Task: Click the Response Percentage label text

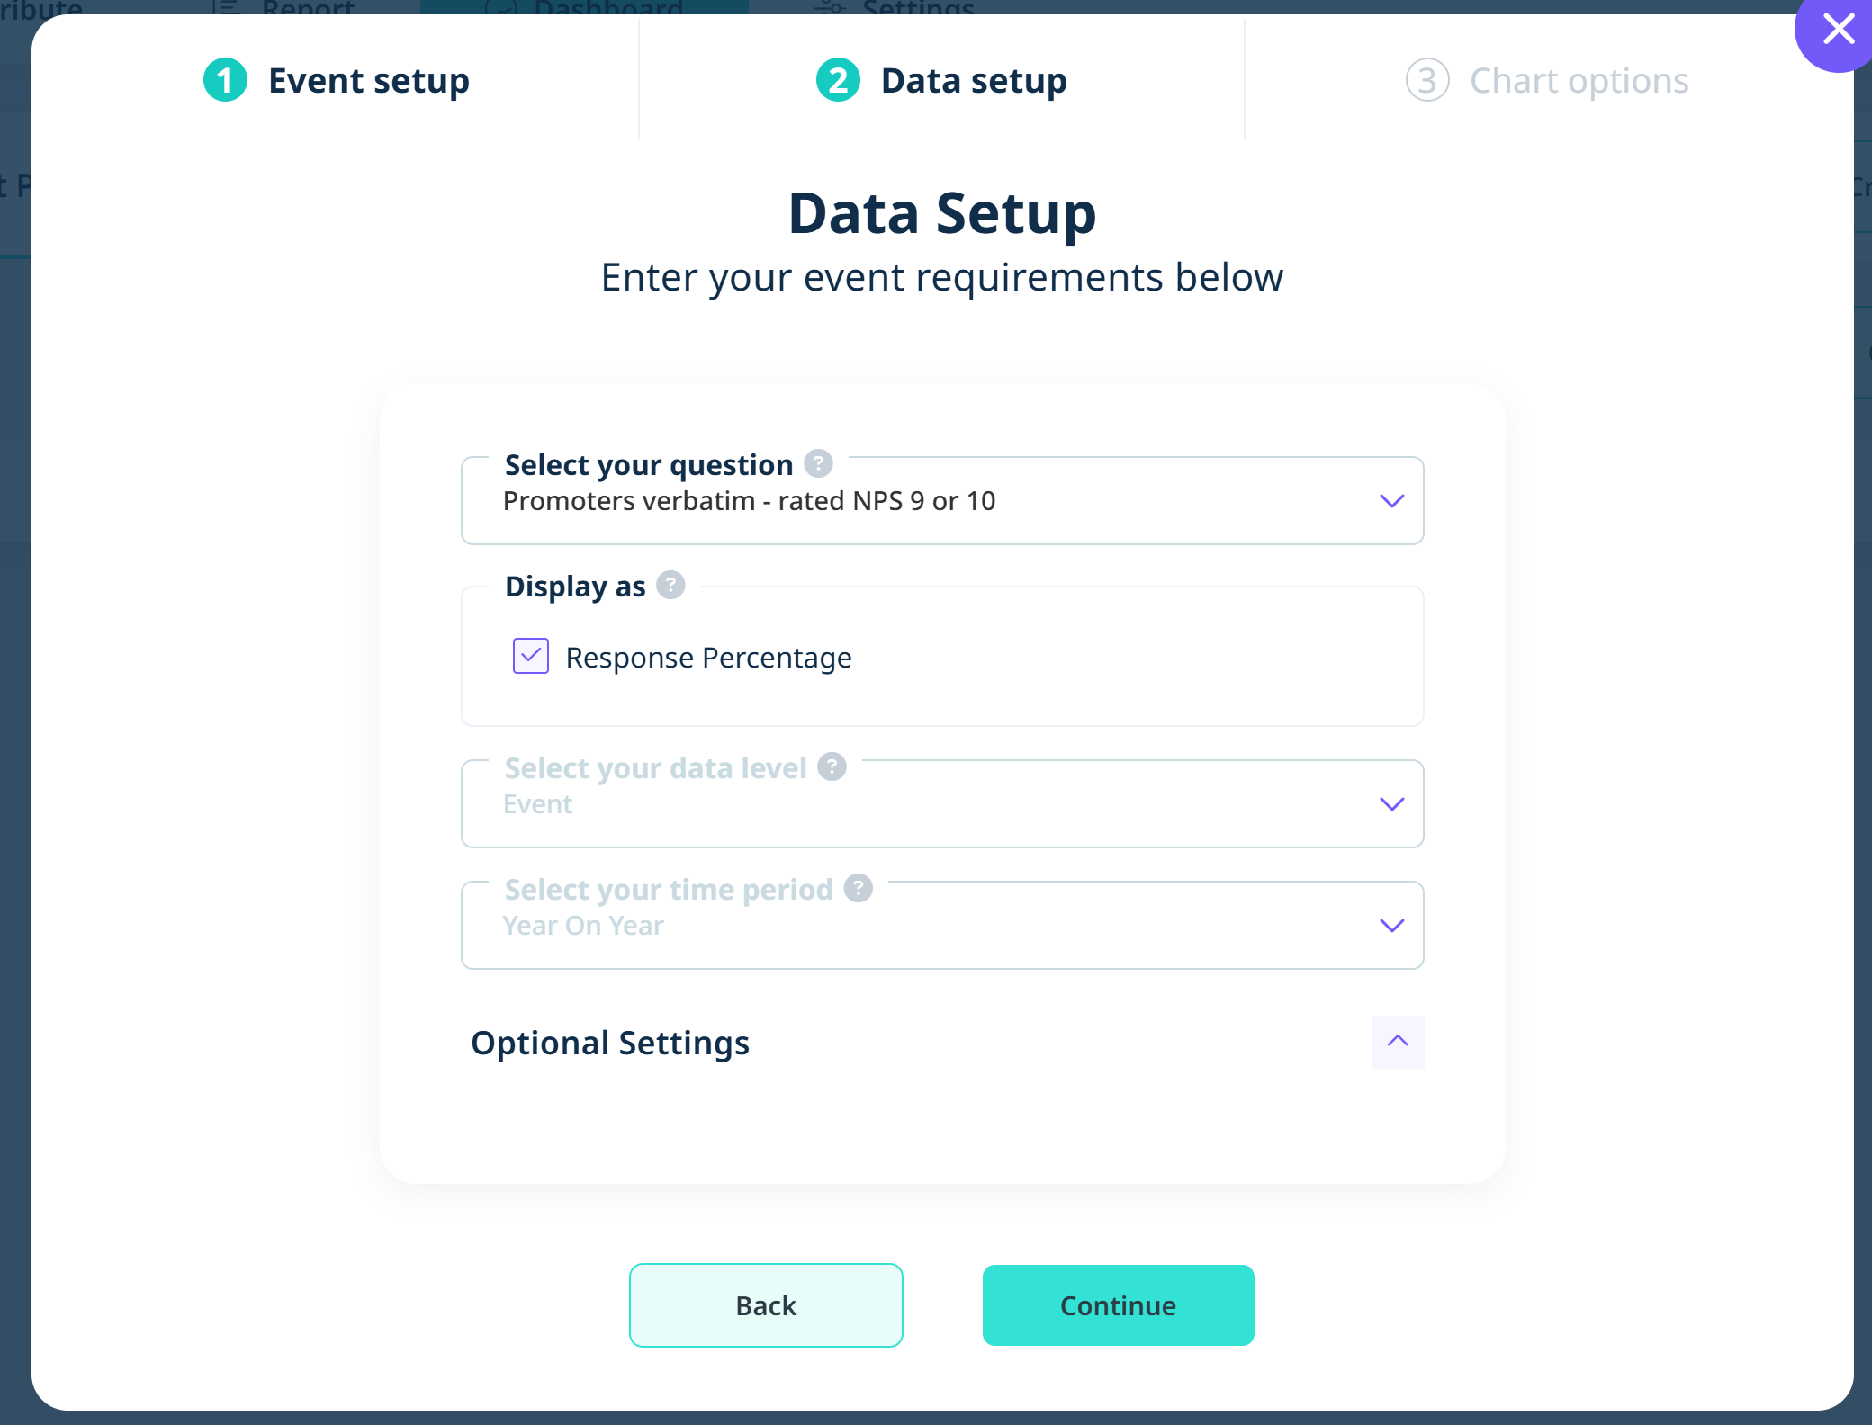Action: click(708, 658)
